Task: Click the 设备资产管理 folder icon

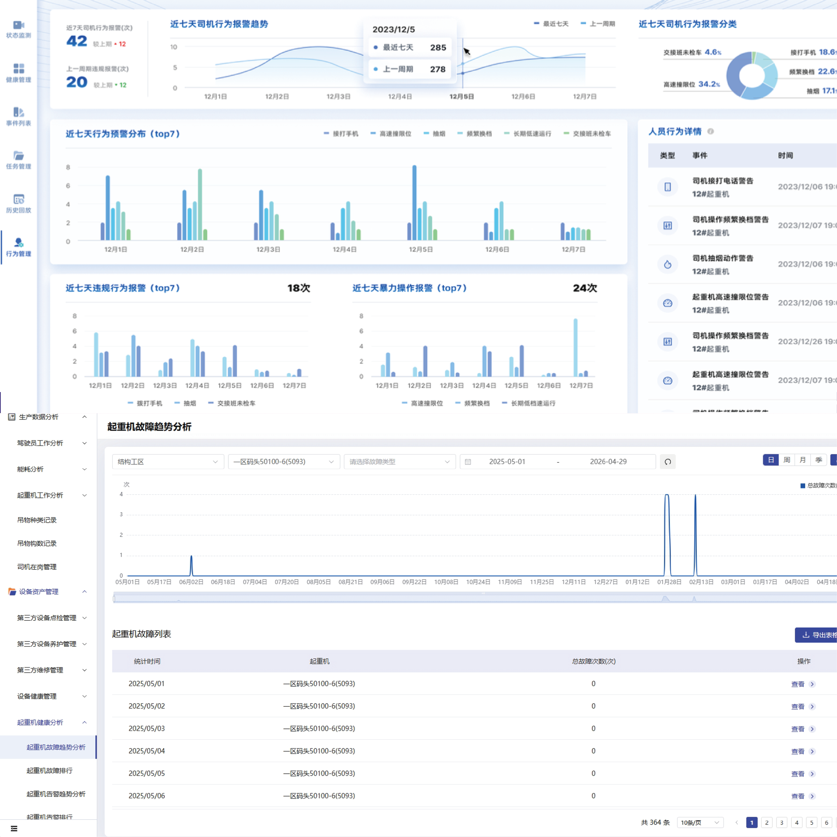Action: click(12, 591)
